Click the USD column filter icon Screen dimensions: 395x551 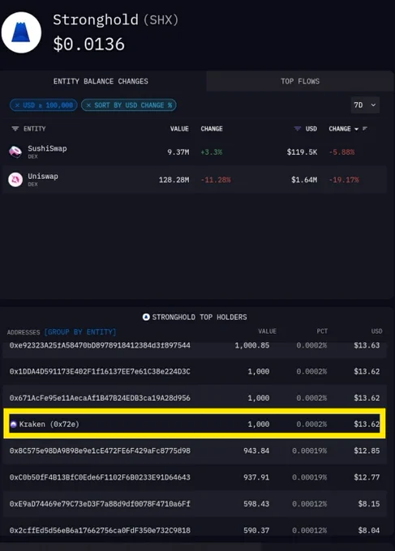[x=298, y=129]
